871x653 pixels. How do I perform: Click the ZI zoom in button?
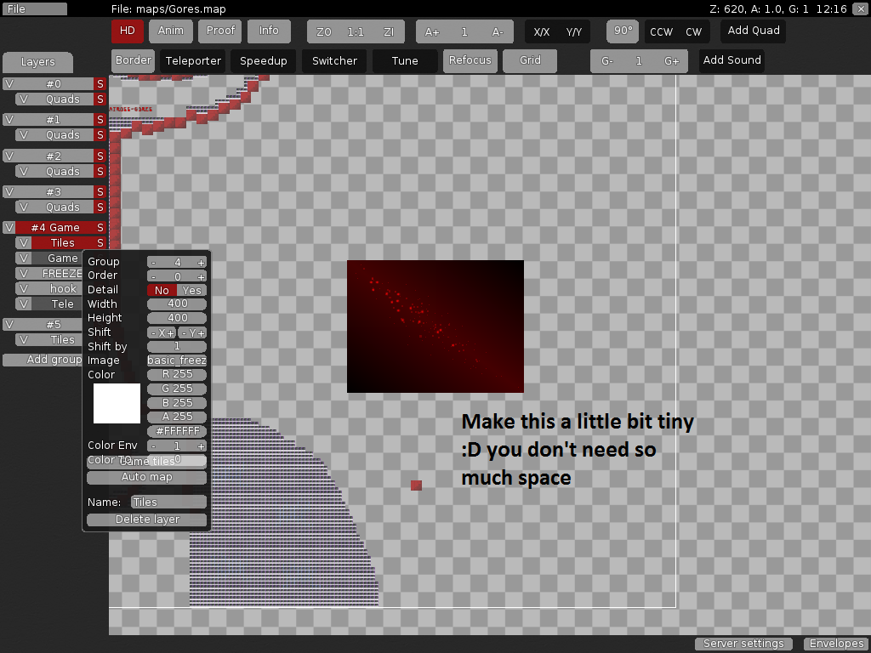[x=389, y=32]
